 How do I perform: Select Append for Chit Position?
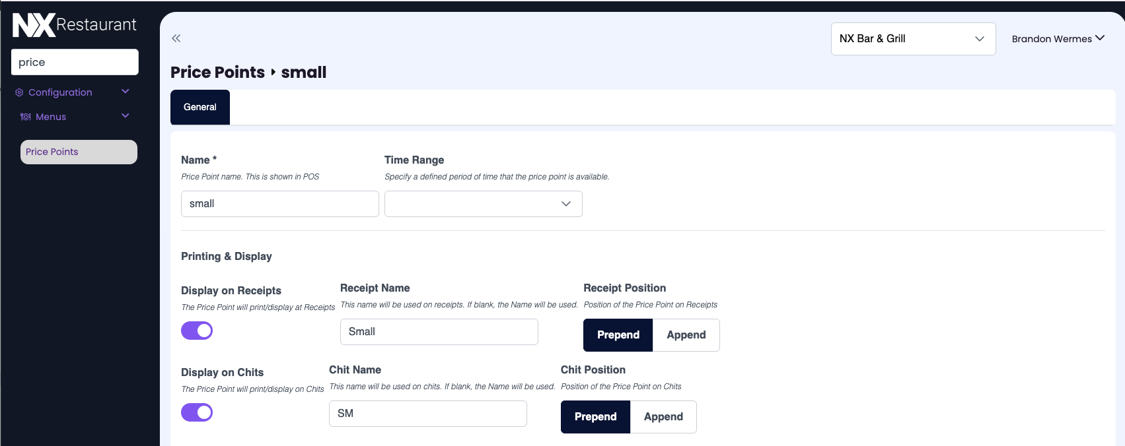coord(663,417)
